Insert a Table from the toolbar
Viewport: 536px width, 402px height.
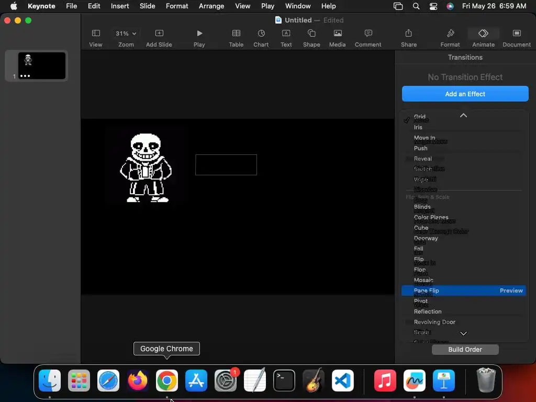coord(236,38)
